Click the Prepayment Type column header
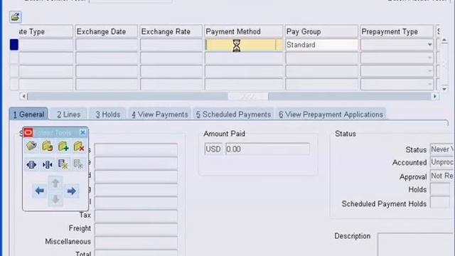The image size is (455, 256). (x=397, y=31)
